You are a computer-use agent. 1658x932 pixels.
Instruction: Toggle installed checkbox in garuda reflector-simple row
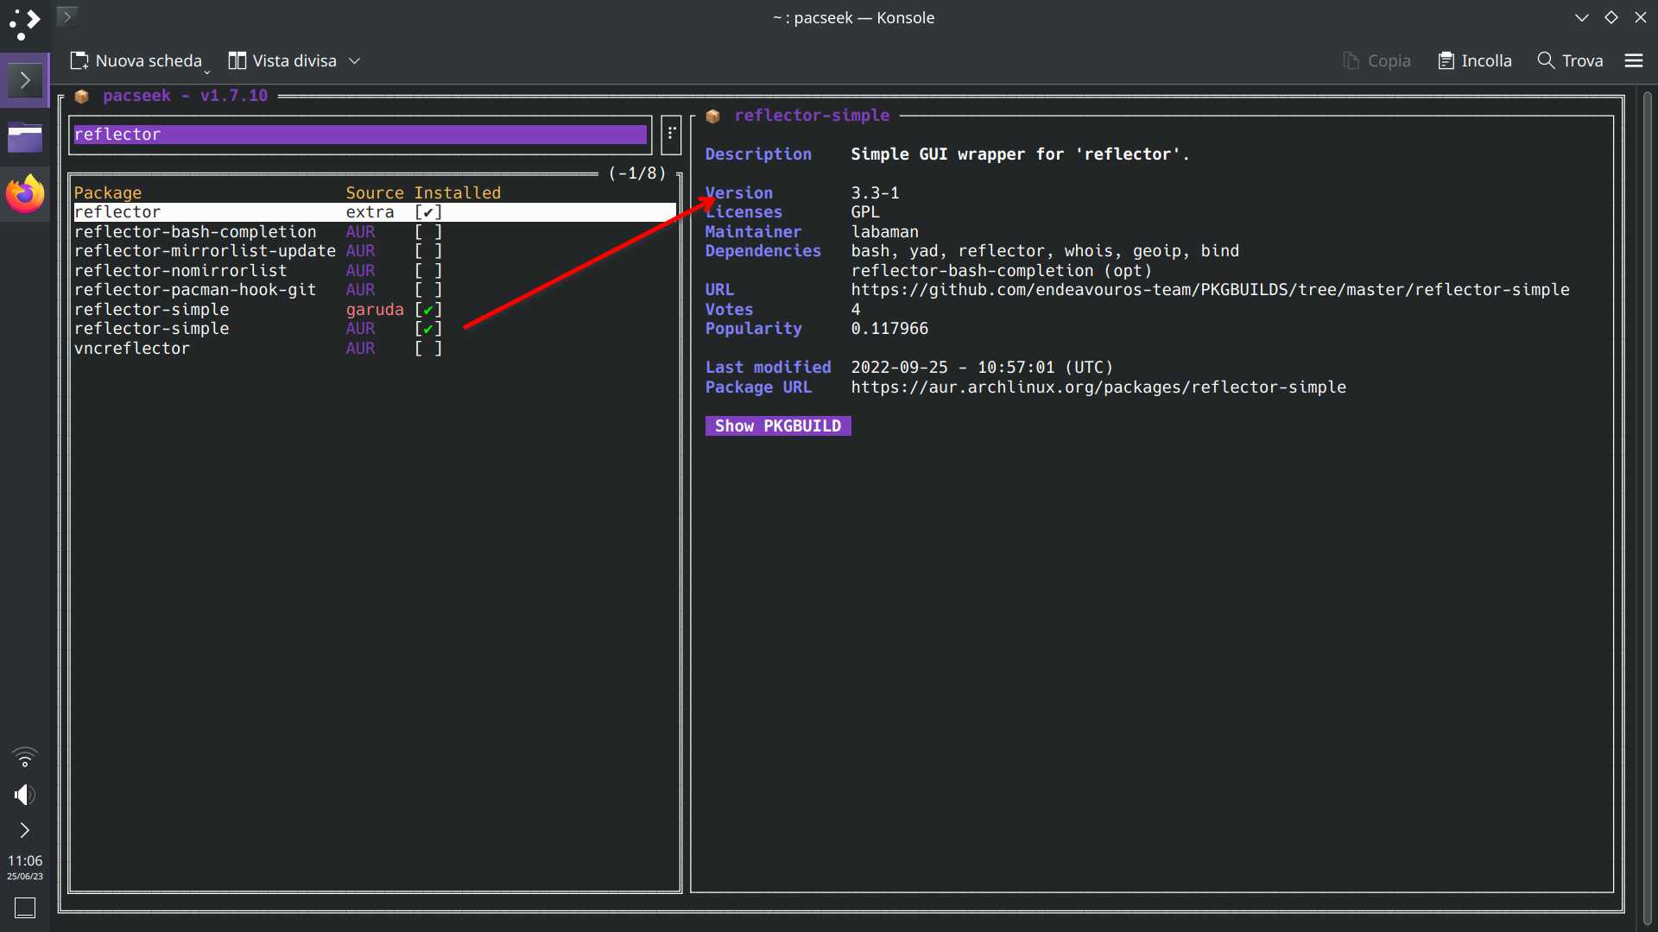click(428, 310)
